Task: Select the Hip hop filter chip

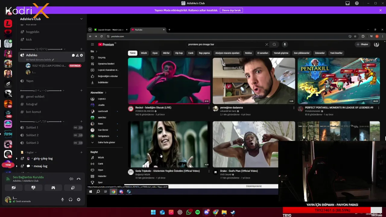Action: tap(179, 53)
